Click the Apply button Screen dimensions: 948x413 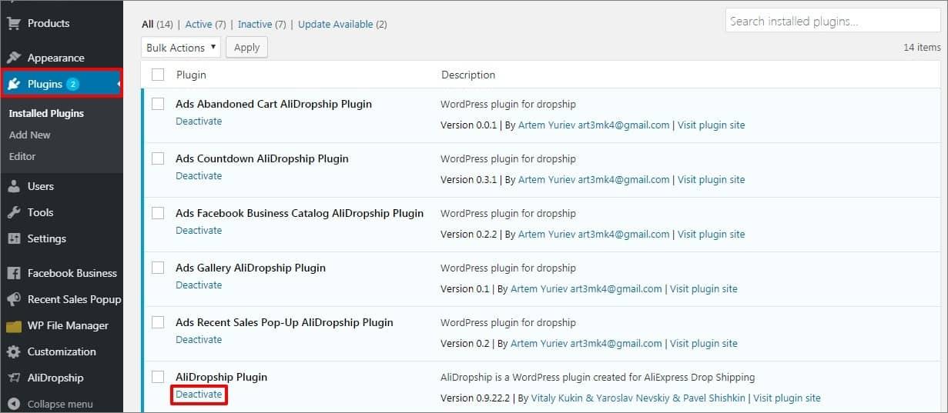(246, 48)
